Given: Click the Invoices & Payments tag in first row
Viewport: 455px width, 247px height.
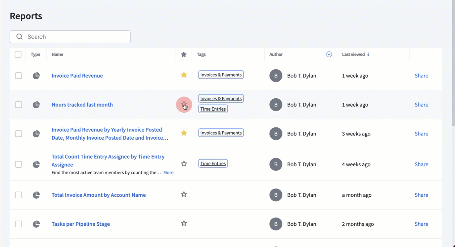Looking at the screenshot, I should 221,75.
